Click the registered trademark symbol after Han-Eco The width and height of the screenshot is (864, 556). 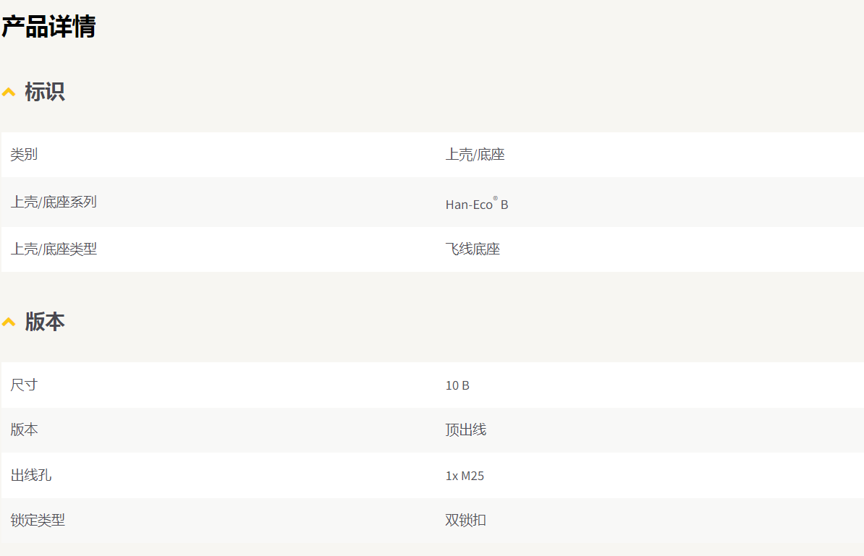coord(496,198)
